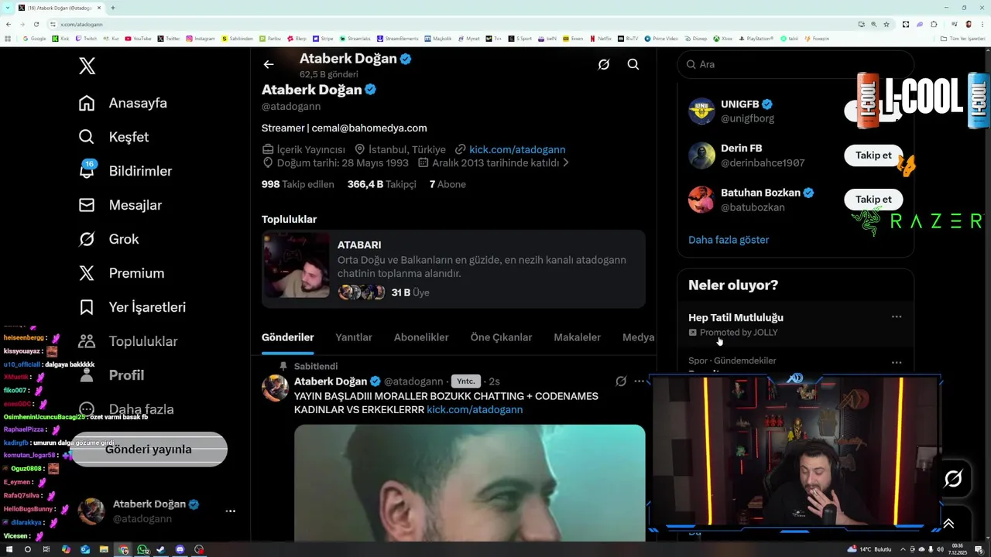991x557 pixels.
Task: Open Hep Tatil Mutluluğu trend
Action: point(736,317)
